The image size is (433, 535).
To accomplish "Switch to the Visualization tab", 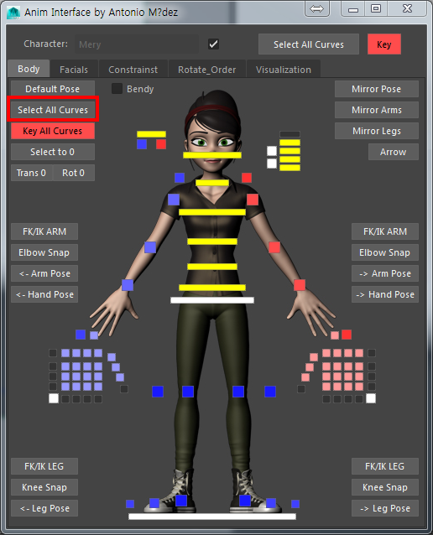I will click(x=284, y=70).
